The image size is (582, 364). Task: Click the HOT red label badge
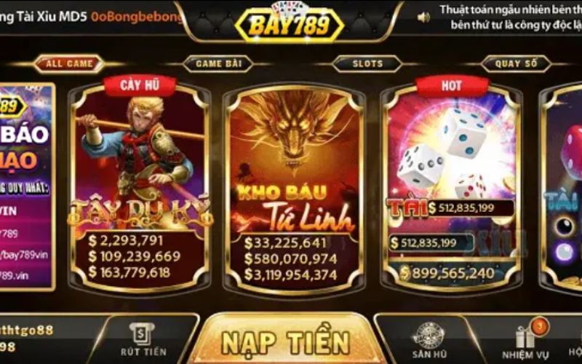pos(451,86)
